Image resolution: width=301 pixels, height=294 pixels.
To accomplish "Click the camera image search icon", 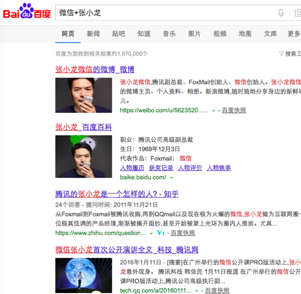I will click(298, 13).
